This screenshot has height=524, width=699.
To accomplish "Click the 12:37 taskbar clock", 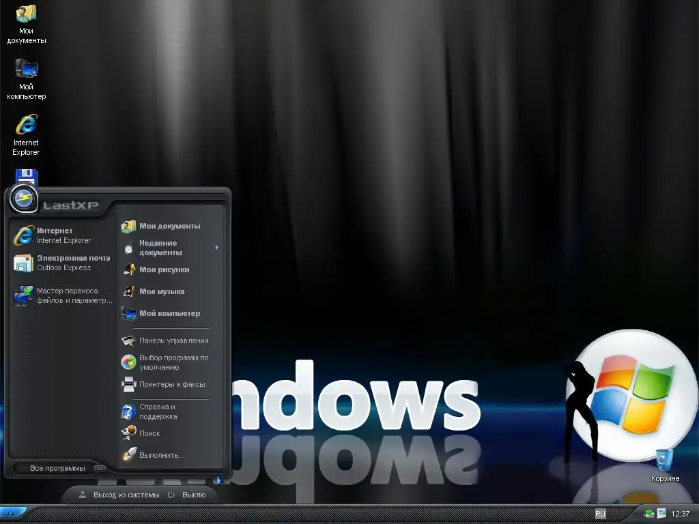I will [x=681, y=514].
